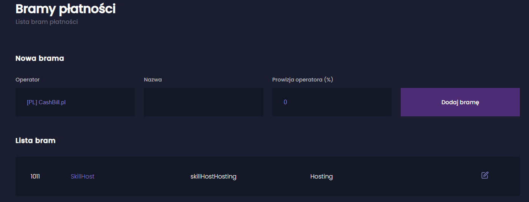This screenshot has width=529, height=202.
Task: Click the empty area right of Lista bram heading
Action: point(266,141)
